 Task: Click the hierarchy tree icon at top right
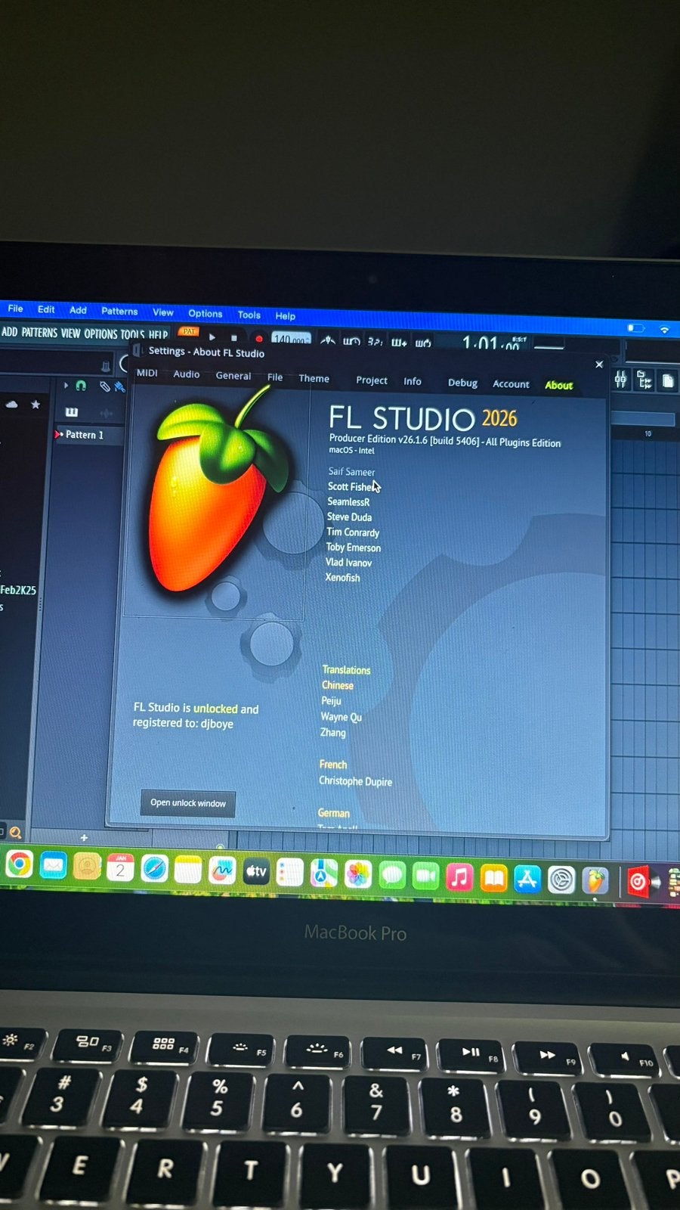[644, 380]
